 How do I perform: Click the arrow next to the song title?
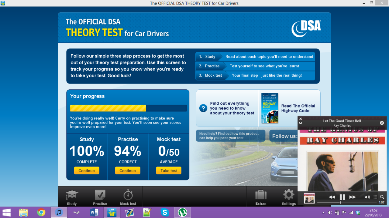click(x=382, y=123)
